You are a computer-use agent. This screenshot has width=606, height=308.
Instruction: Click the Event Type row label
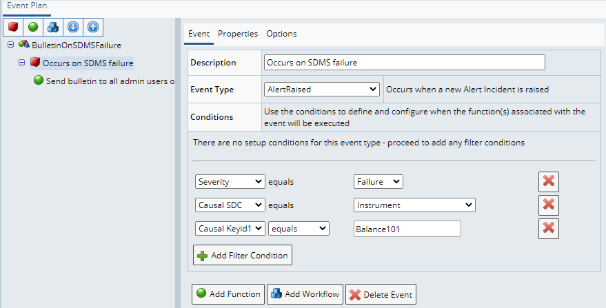click(x=212, y=90)
